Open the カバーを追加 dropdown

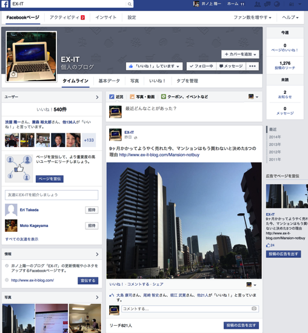pyautogui.click(x=240, y=54)
